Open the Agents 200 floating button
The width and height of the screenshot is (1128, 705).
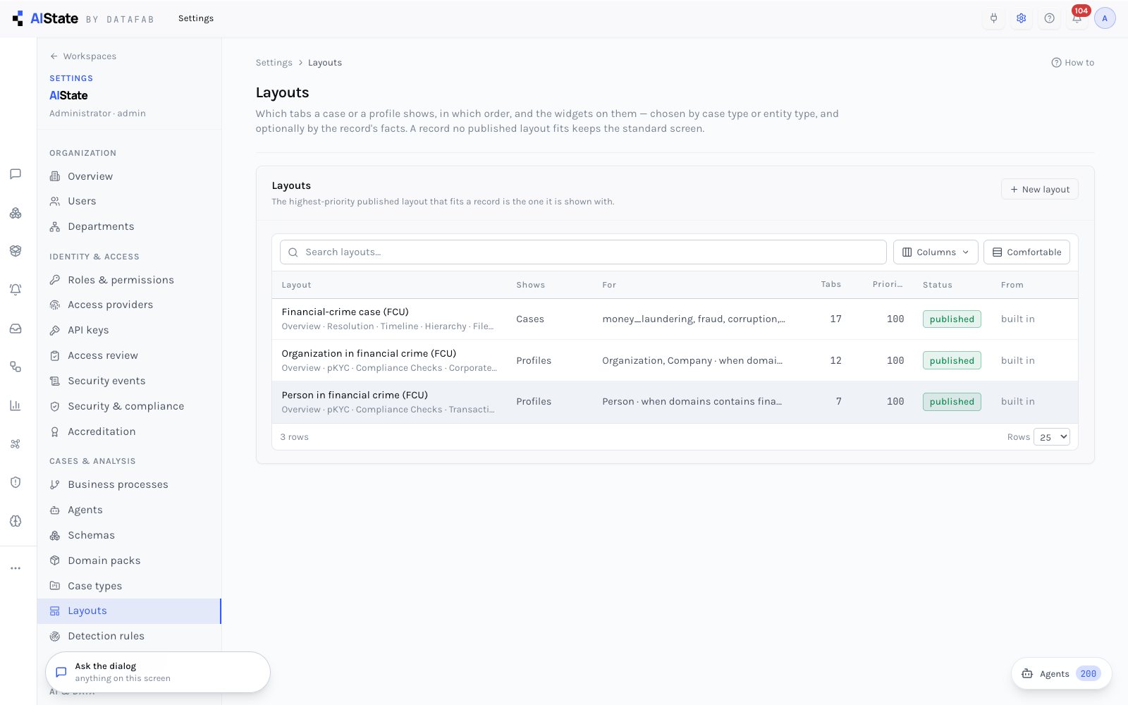(1061, 673)
